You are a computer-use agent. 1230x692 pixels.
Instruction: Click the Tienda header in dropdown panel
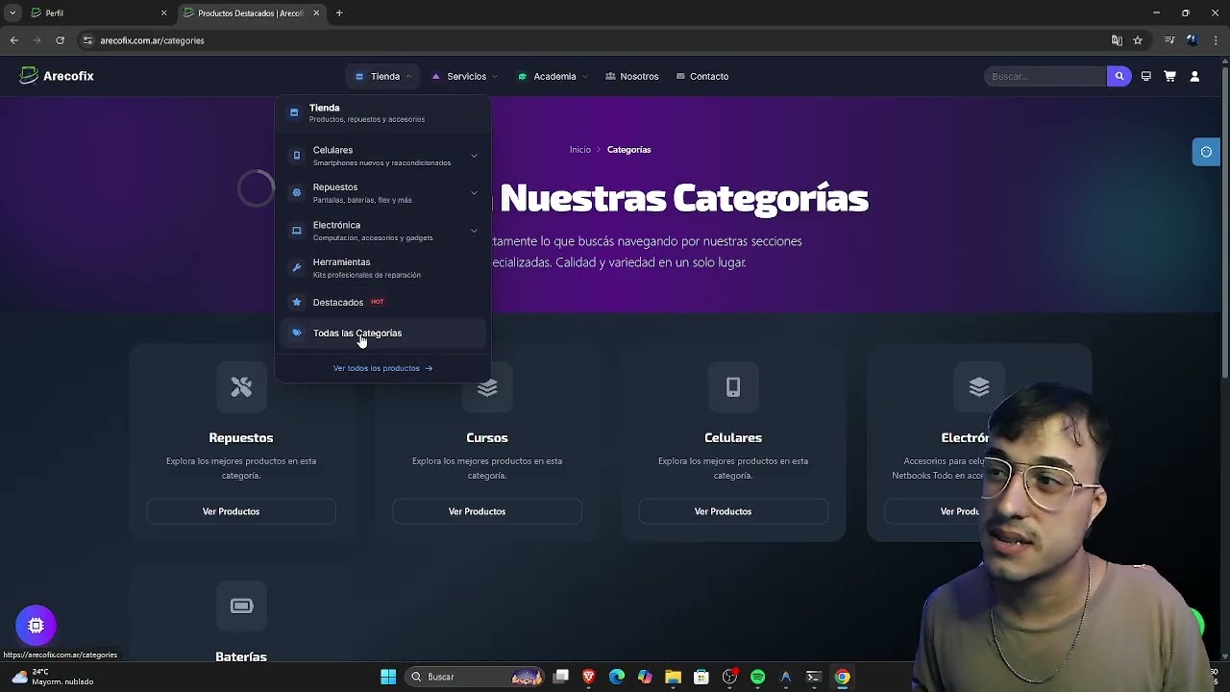383,112
